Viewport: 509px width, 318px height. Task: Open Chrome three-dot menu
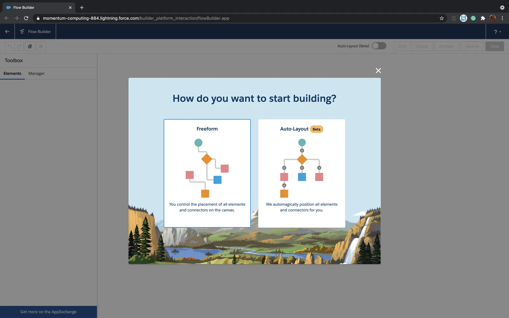pyautogui.click(x=502, y=18)
